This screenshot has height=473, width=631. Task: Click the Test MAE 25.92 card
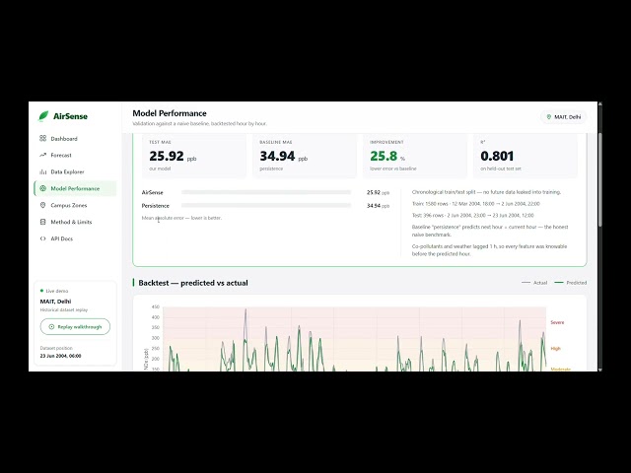pyautogui.click(x=194, y=156)
